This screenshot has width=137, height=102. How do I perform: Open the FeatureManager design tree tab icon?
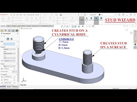2,31
